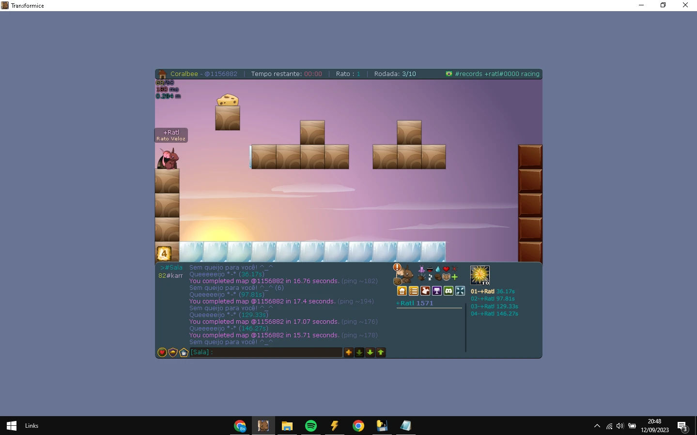The width and height of the screenshot is (697, 435).
Task: Click the red heart button beside chat
Action: tap(162, 352)
